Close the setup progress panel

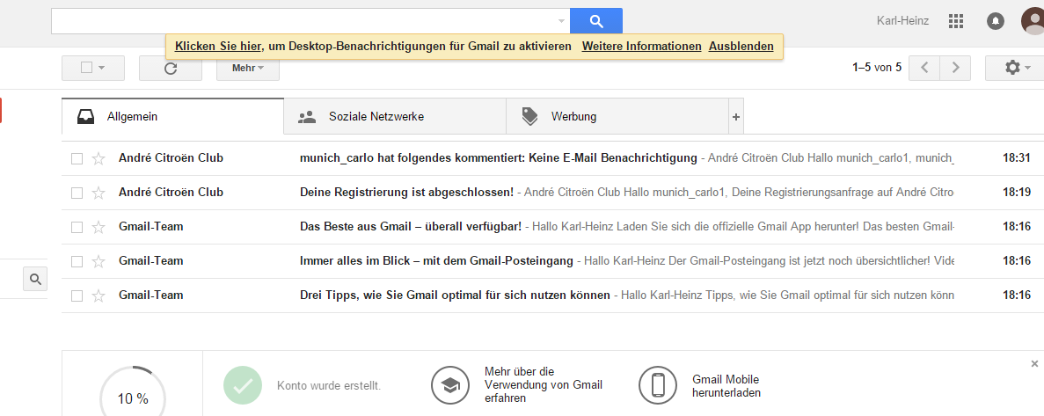(x=1034, y=363)
